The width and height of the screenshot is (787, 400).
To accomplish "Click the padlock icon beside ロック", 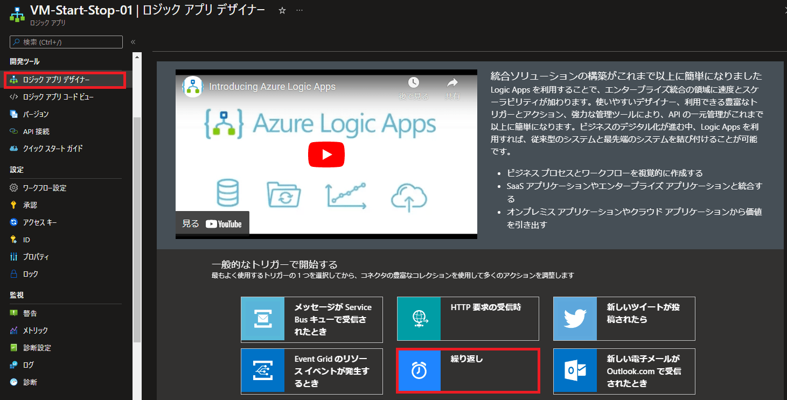I will tap(14, 274).
